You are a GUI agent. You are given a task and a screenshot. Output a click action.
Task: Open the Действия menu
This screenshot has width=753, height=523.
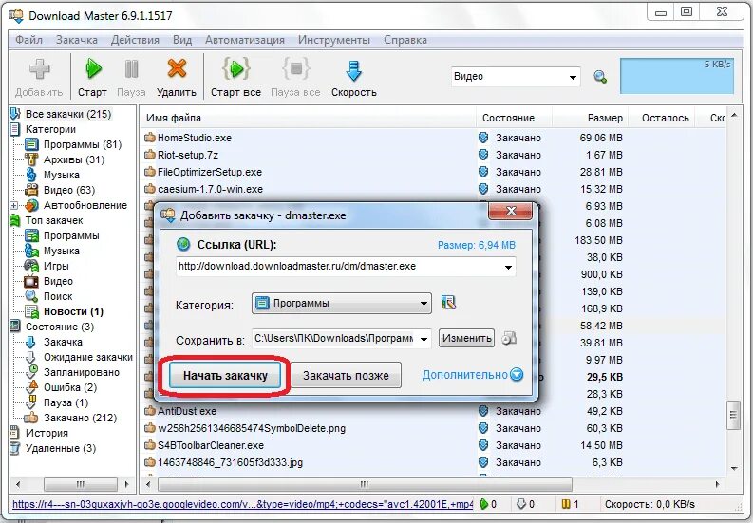coord(135,40)
